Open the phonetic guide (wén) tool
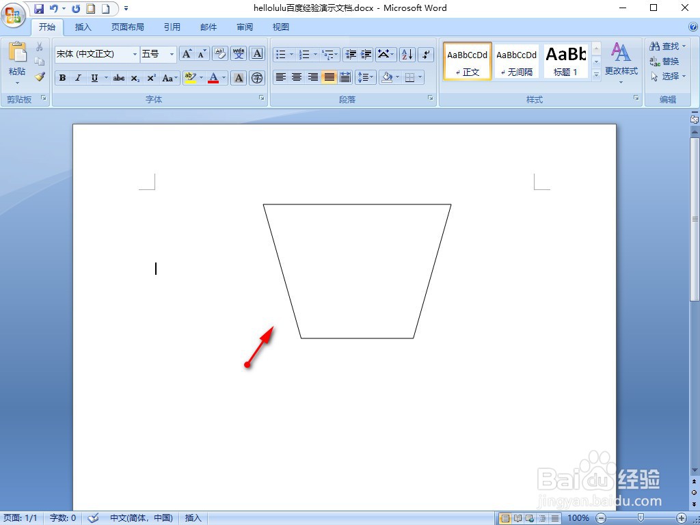This screenshot has width=700, height=525. 239,54
